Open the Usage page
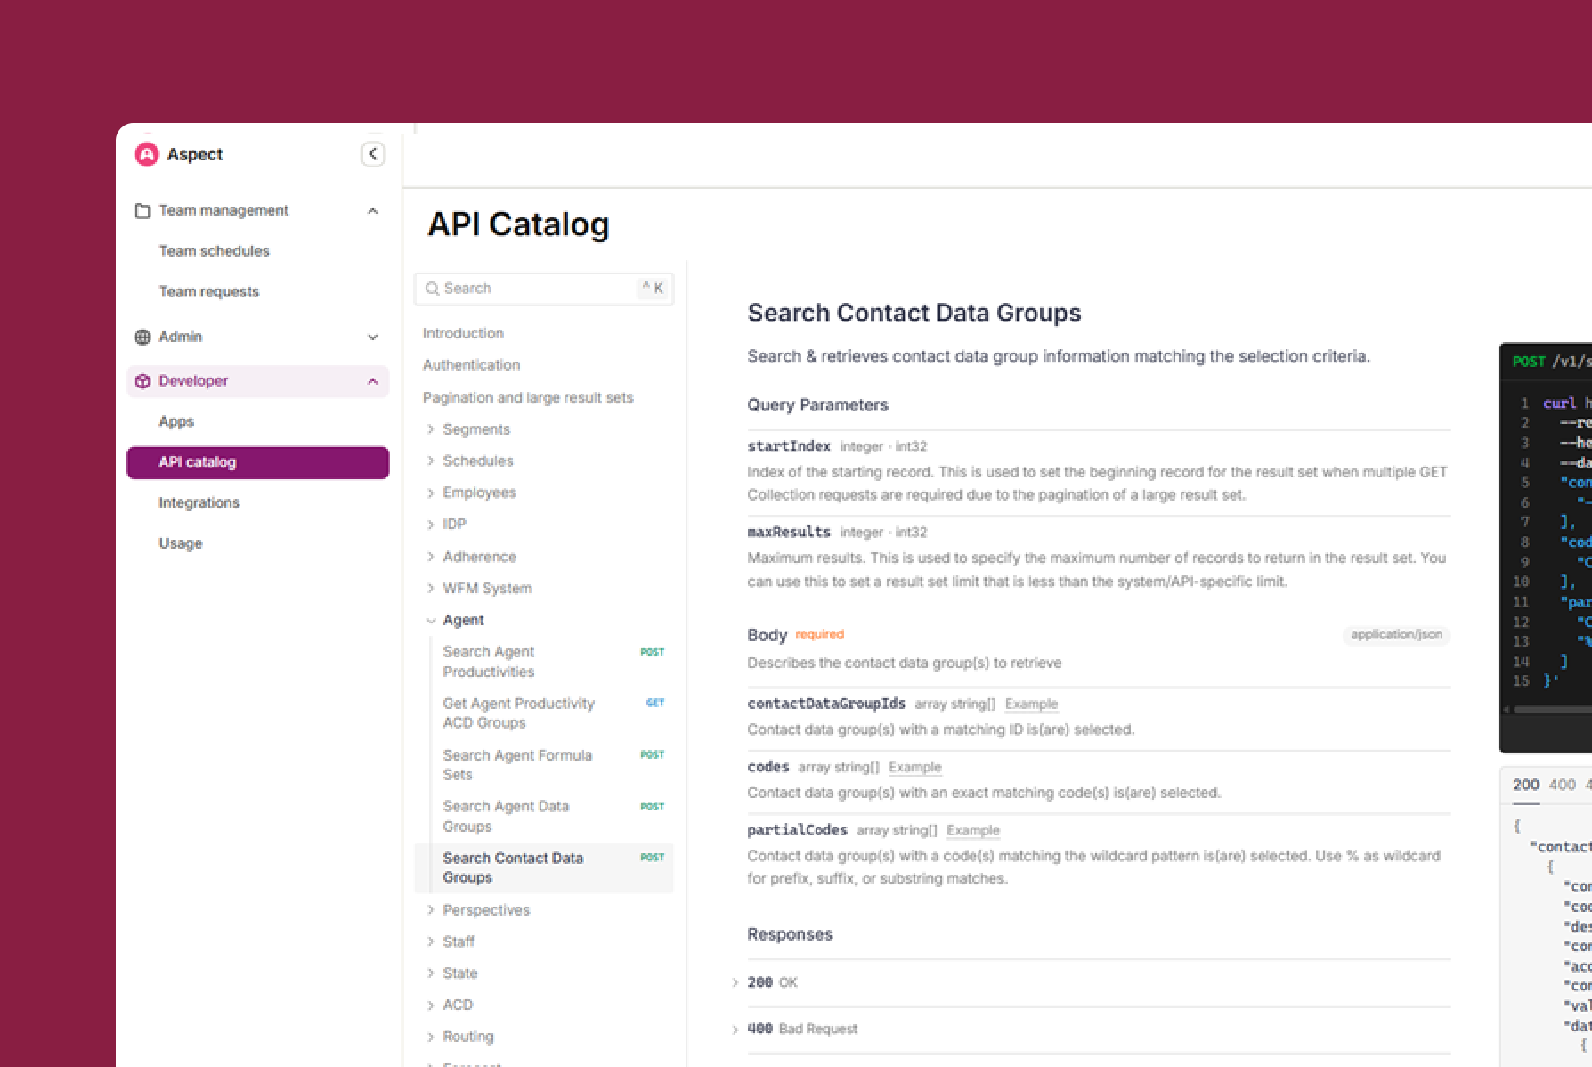This screenshot has height=1067, width=1592. [181, 543]
